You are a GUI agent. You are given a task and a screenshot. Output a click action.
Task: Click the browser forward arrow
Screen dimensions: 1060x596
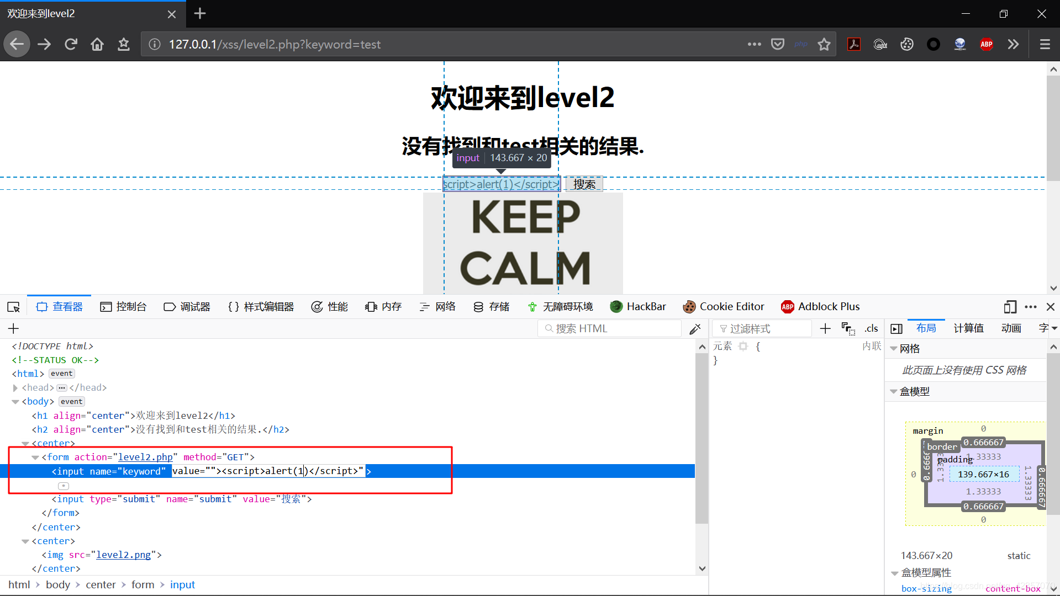[x=44, y=44]
